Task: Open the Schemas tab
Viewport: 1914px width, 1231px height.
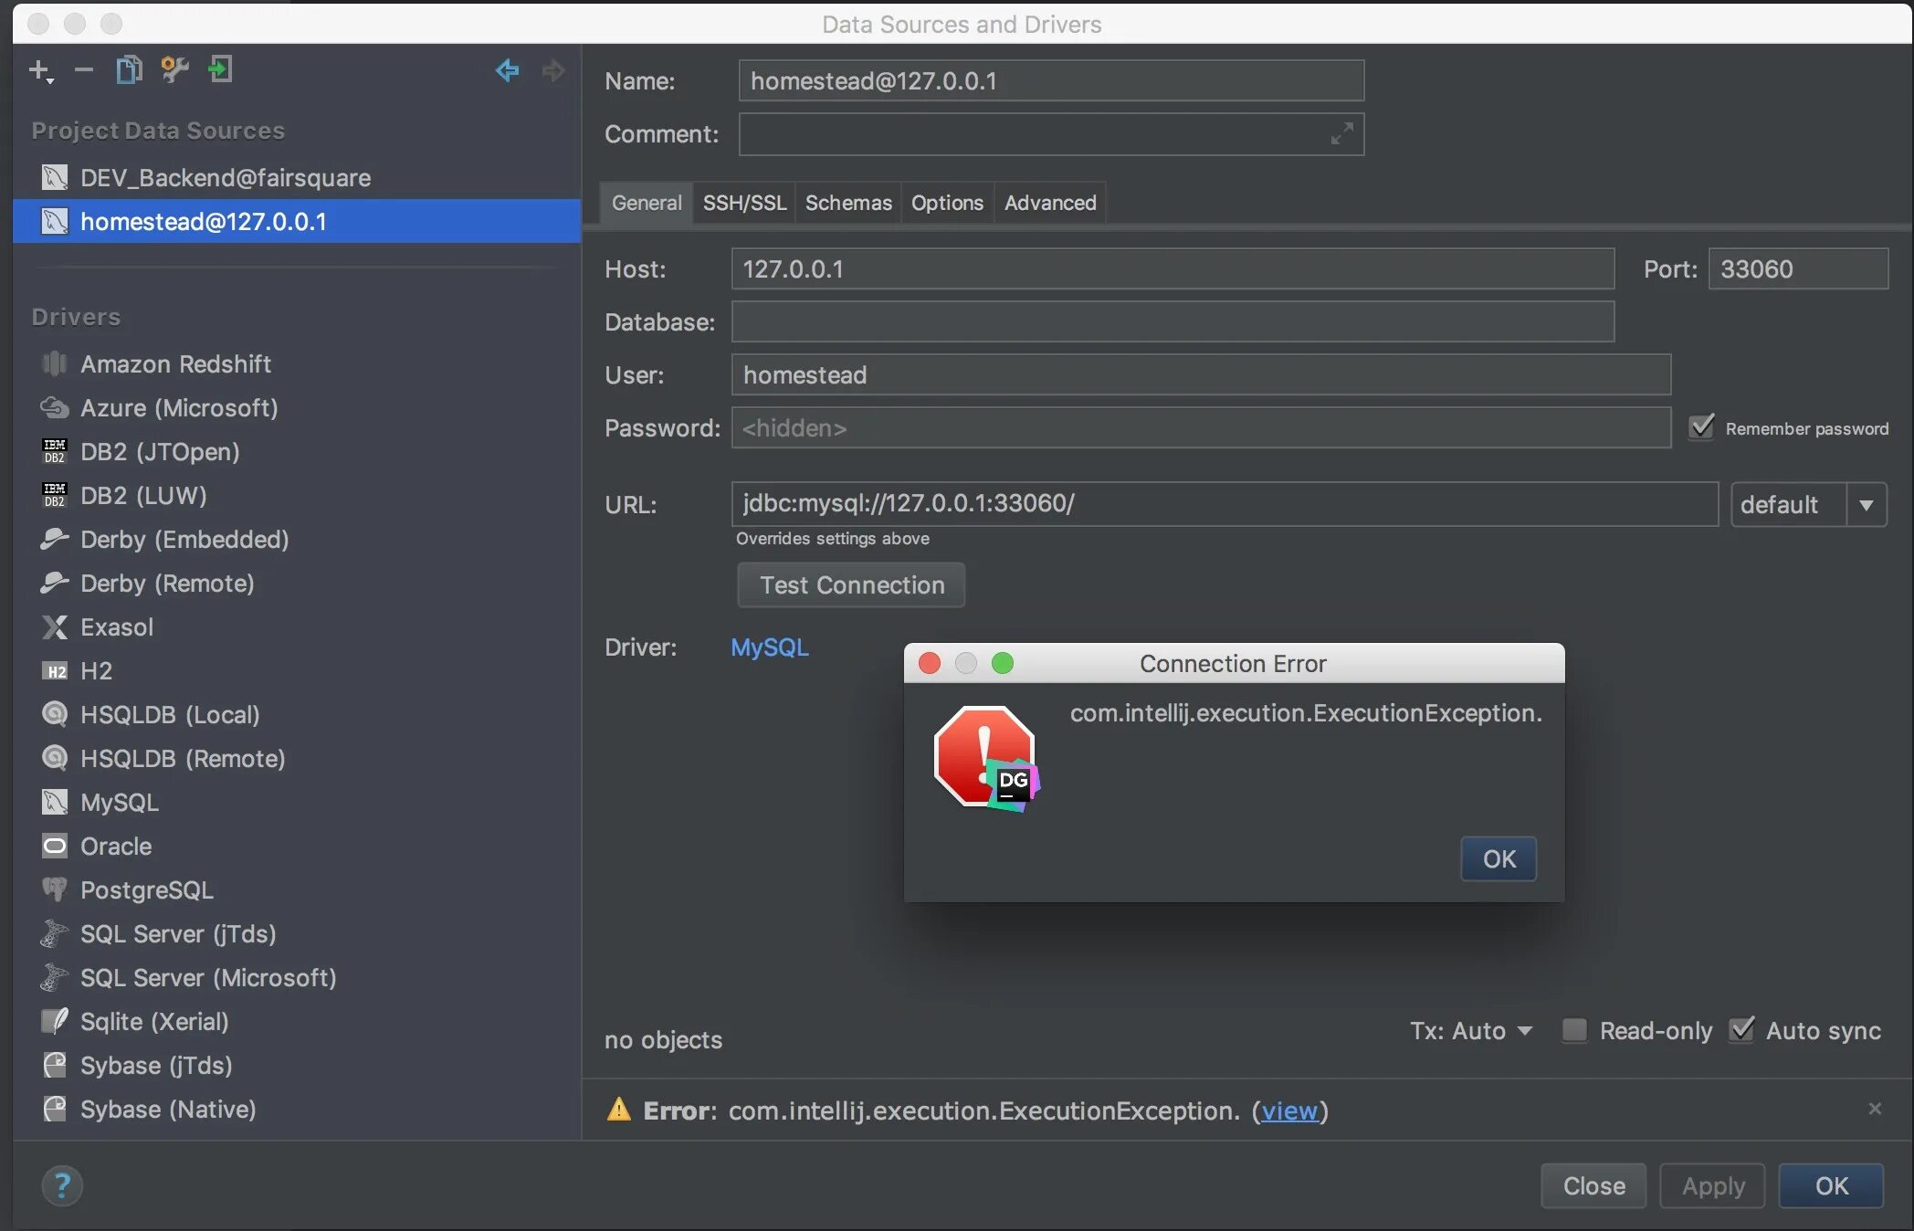Action: [847, 203]
